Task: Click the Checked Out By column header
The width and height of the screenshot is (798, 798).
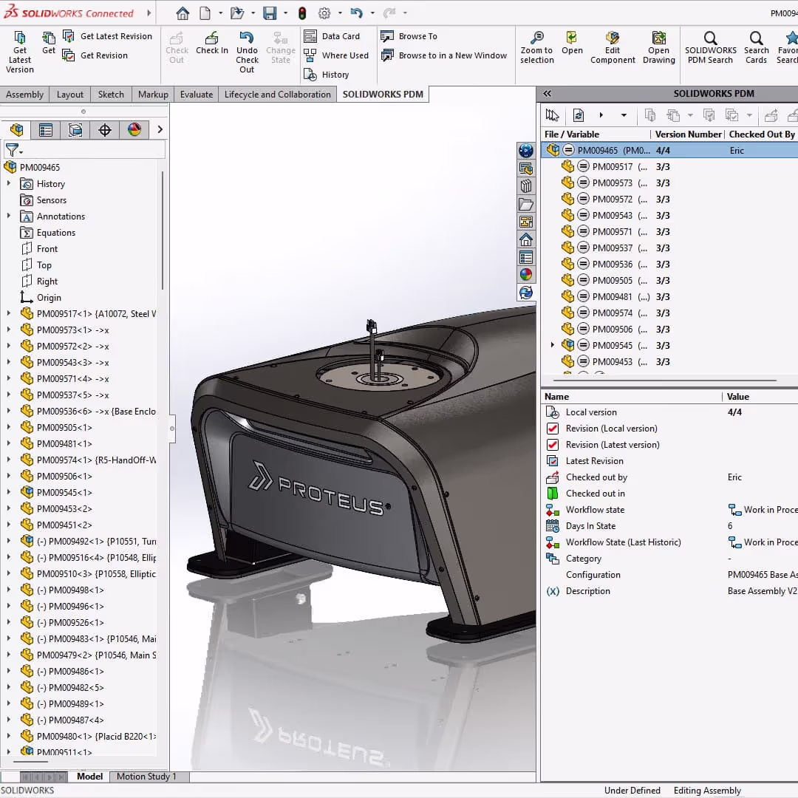Action: [x=761, y=134]
